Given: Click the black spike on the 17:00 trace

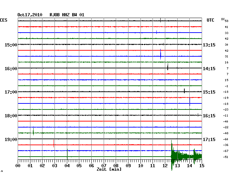Looking at the screenshot, I should tap(184, 91).
